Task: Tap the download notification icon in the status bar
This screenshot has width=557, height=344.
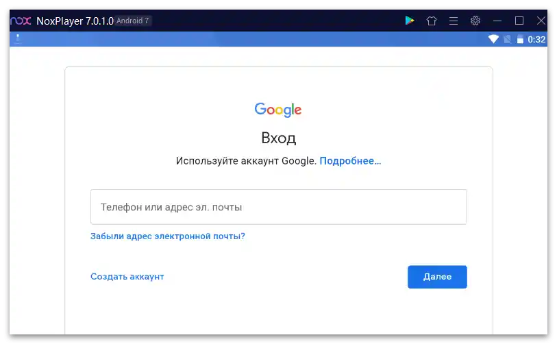Action: 18,38
